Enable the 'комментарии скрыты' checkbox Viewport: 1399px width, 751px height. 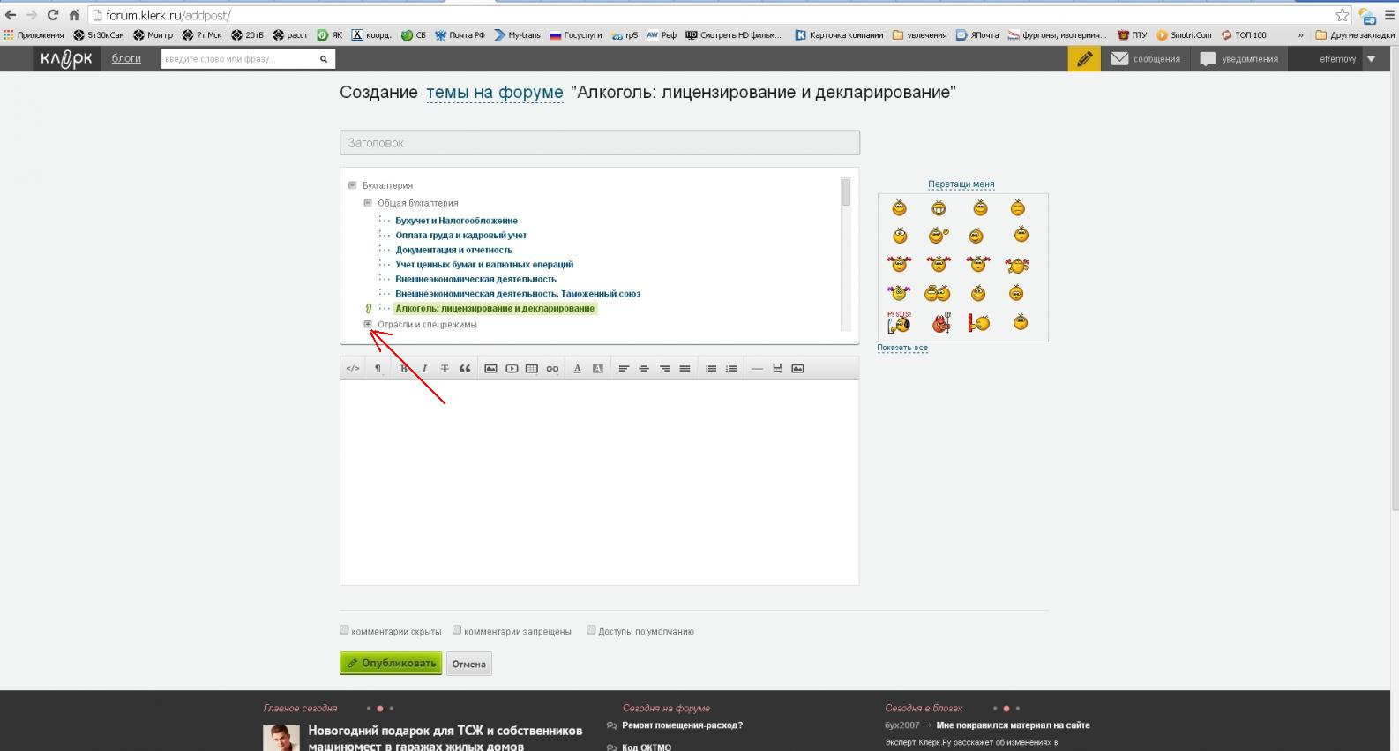click(x=345, y=630)
